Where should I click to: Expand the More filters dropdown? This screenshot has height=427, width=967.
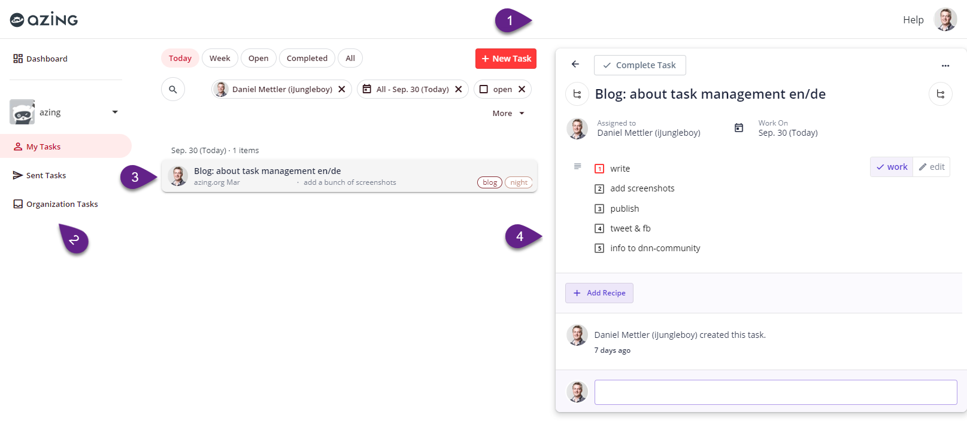tap(508, 114)
